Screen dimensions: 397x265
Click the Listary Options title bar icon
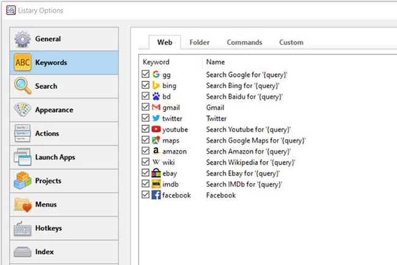click(11, 10)
